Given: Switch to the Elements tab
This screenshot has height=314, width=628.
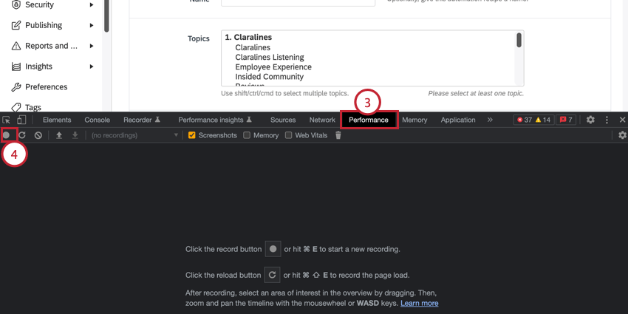Looking at the screenshot, I should click(x=57, y=120).
